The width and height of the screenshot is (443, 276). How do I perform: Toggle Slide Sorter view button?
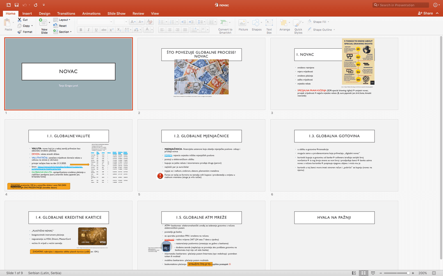click(x=363, y=273)
